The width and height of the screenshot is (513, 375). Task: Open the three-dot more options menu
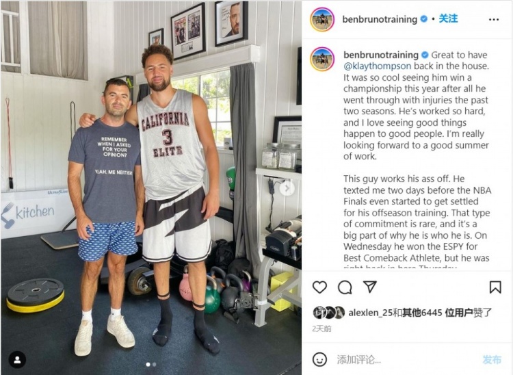tap(494, 20)
